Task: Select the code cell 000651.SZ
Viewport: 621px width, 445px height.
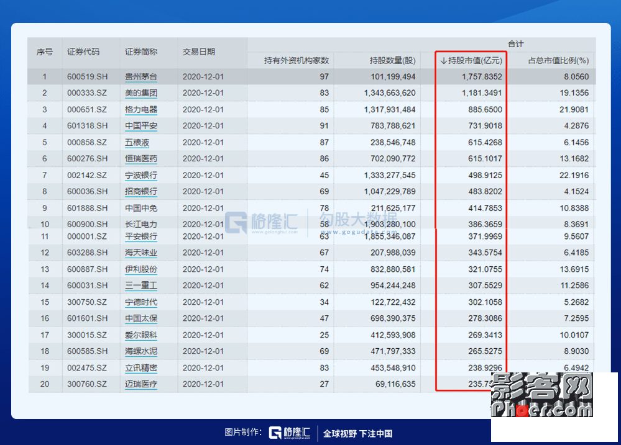Action: pyautogui.click(x=87, y=110)
